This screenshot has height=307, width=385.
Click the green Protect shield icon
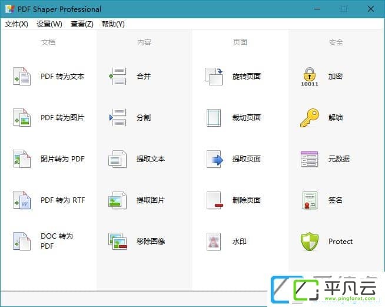click(x=310, y=242)
